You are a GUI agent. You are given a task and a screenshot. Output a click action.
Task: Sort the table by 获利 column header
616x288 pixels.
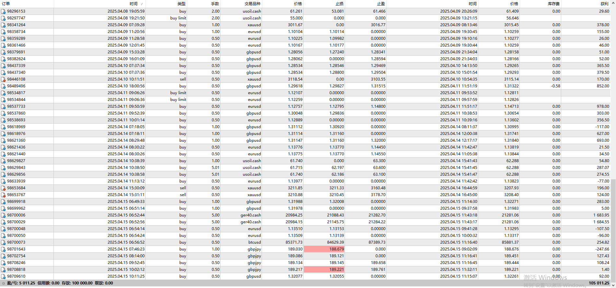[x=604, y=4]
